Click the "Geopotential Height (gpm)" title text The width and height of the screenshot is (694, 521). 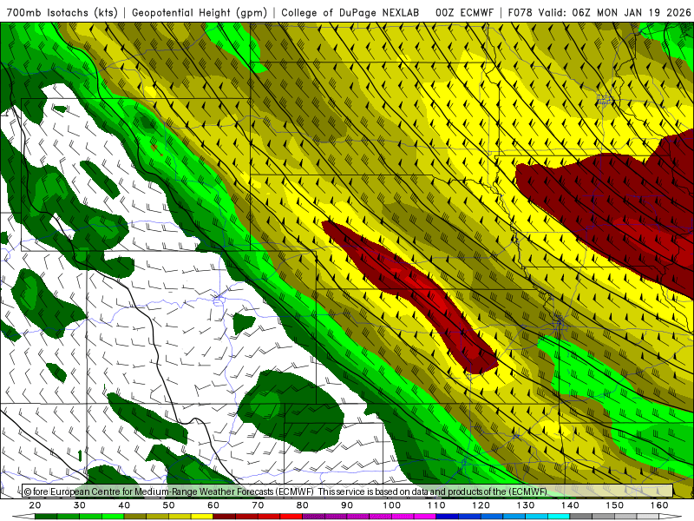[200, 12]
